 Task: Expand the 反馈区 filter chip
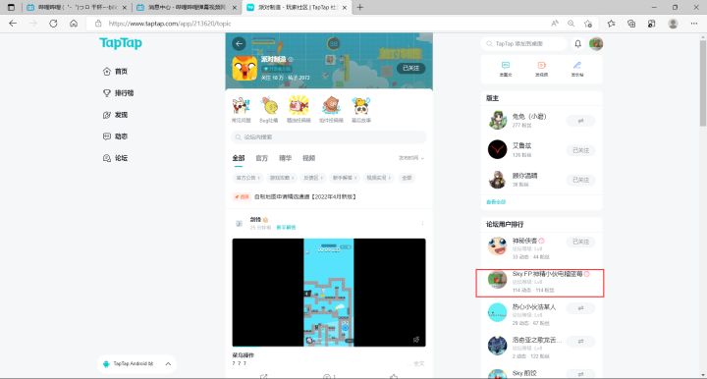coord(313,178)
